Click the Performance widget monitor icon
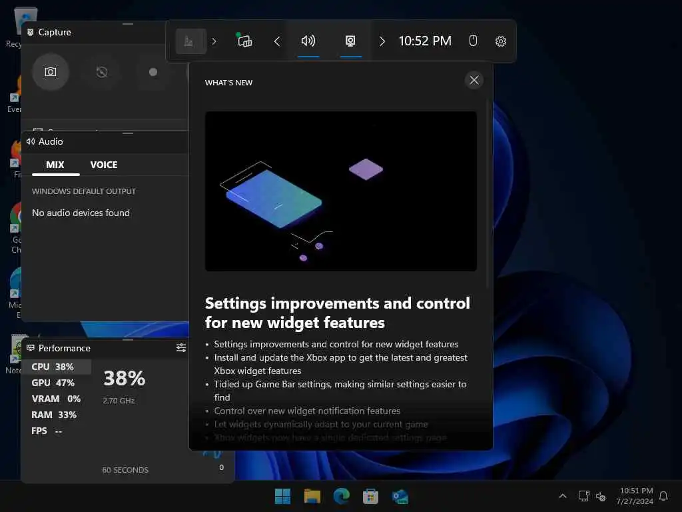The height and width of the screenshot is (512, 682). click(31, 348)
